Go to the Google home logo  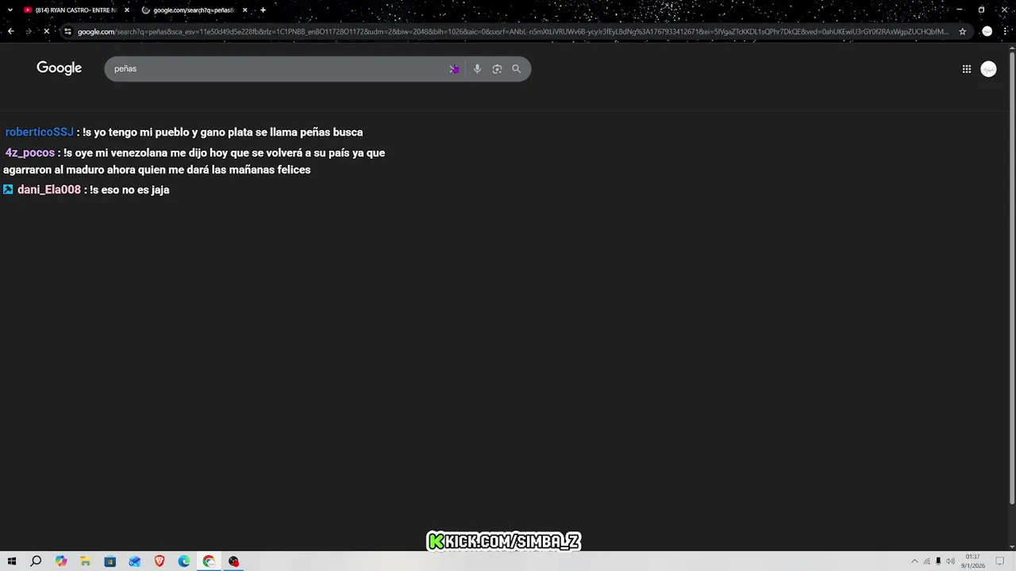[x=59, y=68]
